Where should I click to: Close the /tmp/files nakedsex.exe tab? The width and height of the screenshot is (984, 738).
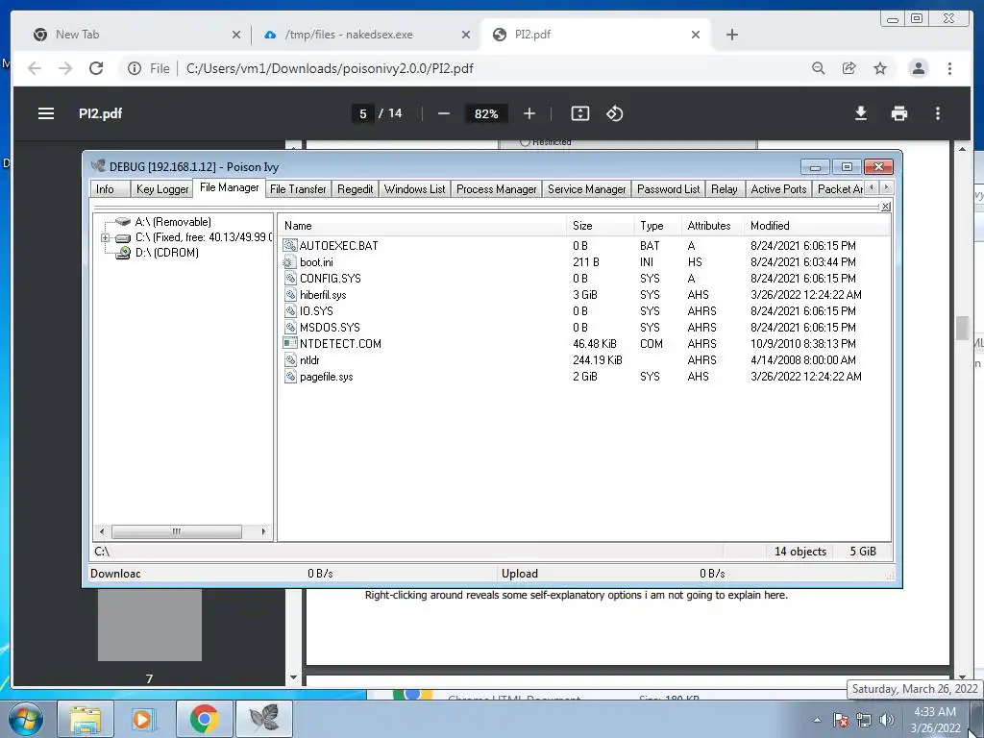tap(466, 35)
